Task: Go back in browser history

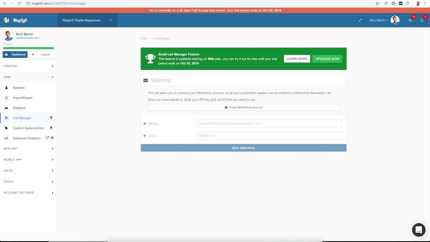Action: pos(5,3)
